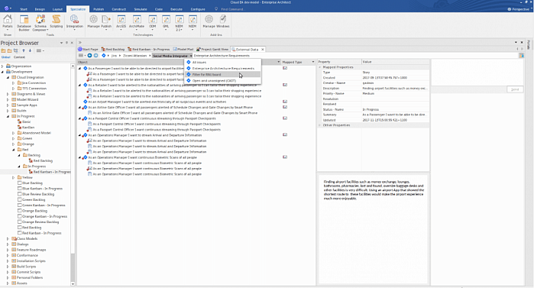Expand the Diagrams & Views package
This screenshot has height=288, width=534.
(8, 94)
